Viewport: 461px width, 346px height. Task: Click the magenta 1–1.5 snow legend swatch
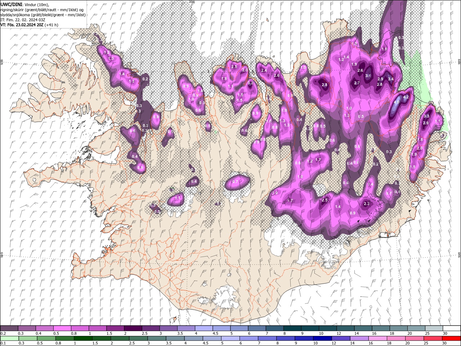click(97, 328)
